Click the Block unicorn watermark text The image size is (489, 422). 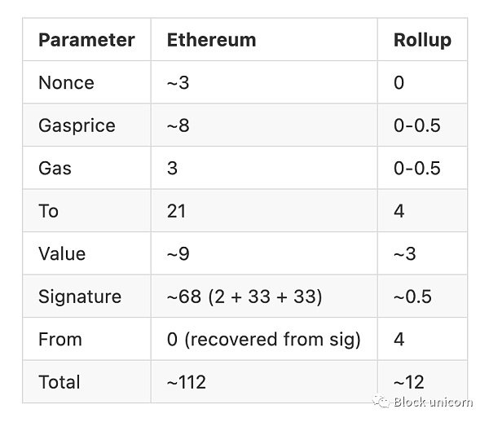click(433, 402)
